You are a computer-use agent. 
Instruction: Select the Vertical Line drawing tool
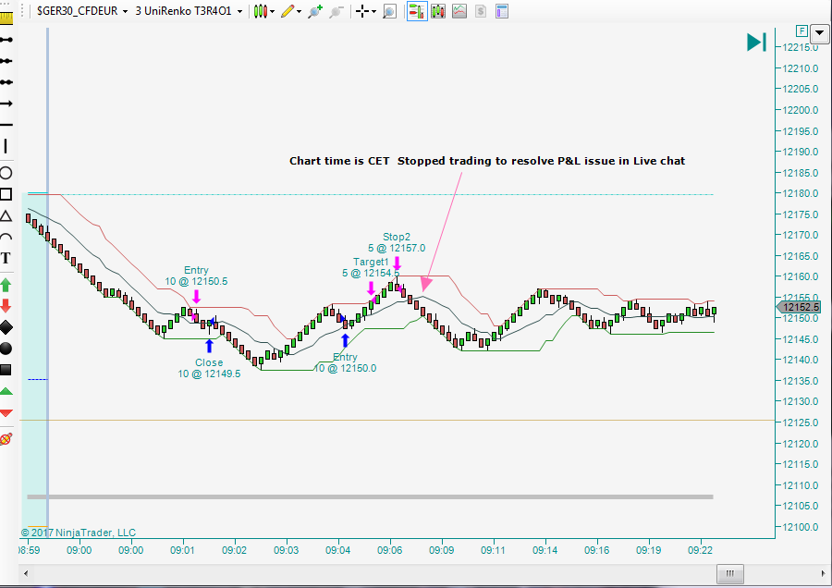(x=6, y=146)
